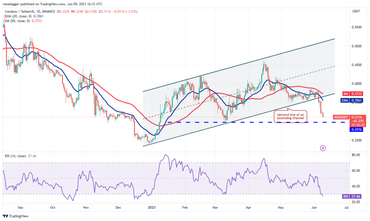The width and height of the screenshot is (370, 221).
Task: Click the Apr label on the time axis
Action: [x=249, y=207]
